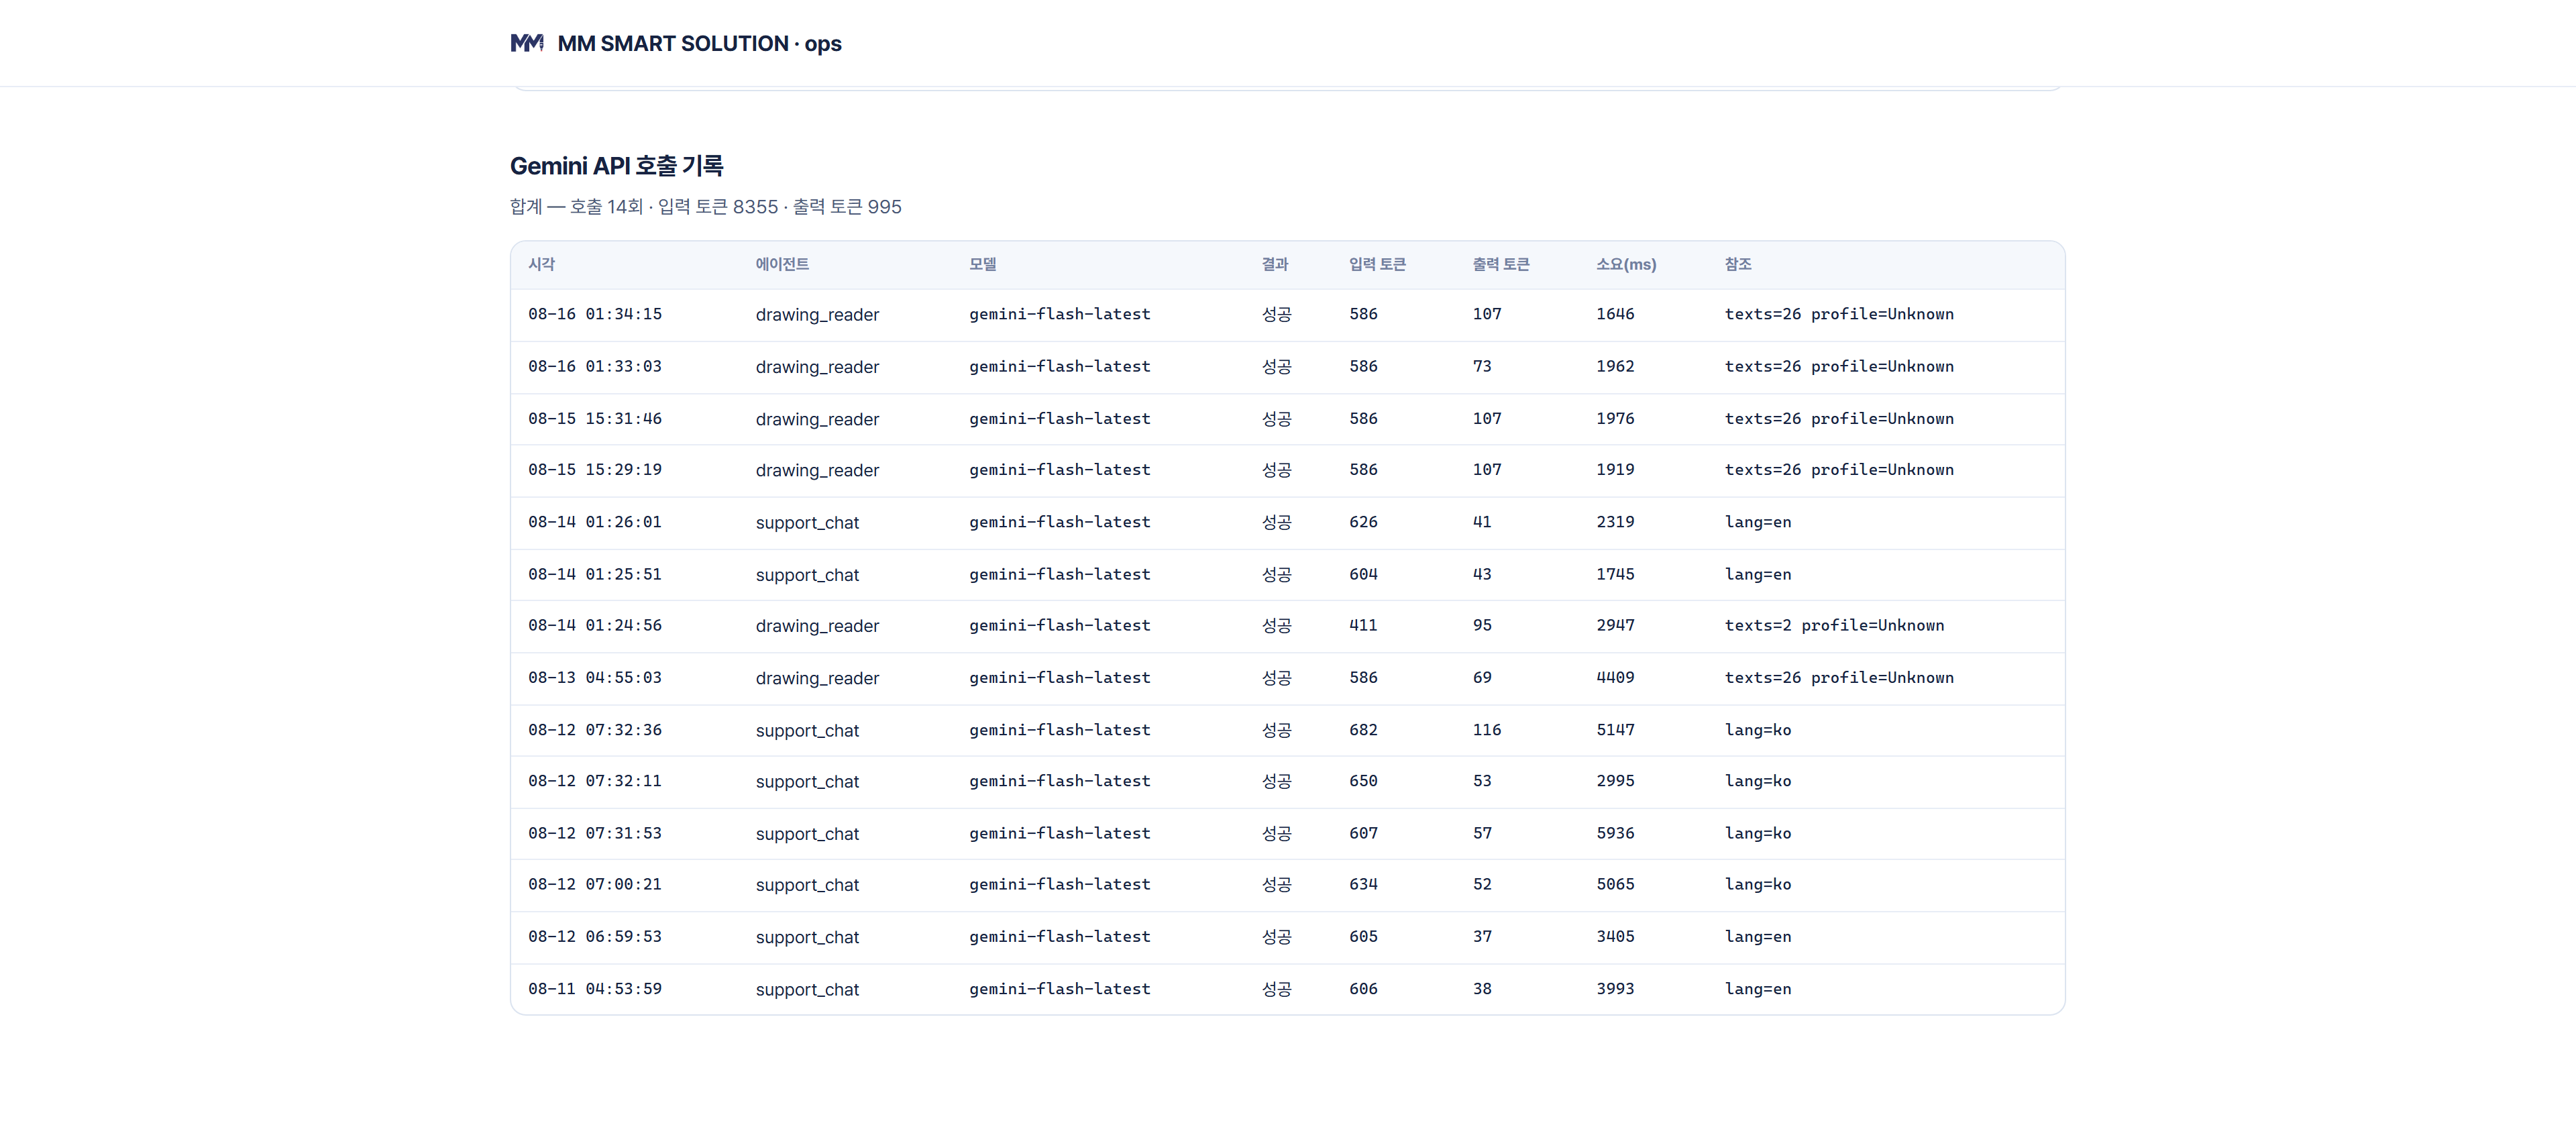
Task: Click the 입력 토큰 column header
Action: (1377, 264)
